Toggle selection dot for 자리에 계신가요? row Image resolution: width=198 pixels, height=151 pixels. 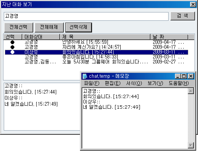click(12, 47)
